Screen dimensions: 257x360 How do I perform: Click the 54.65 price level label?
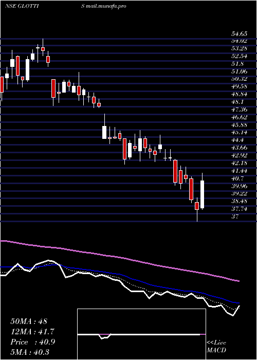pyautogui.click(x=239, y=34)
